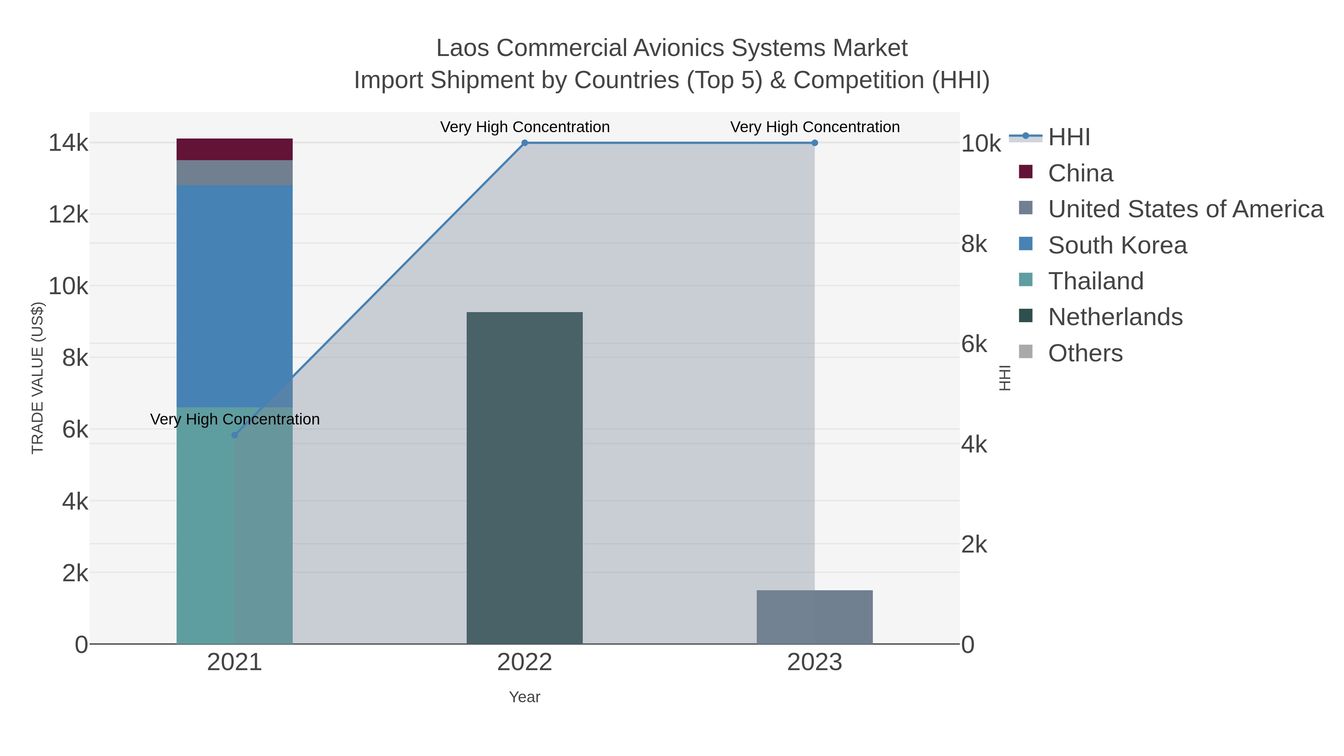
Task: Click the chart title Laos Commercial Avionics Systems Market
Action: [x=672, y=48]
